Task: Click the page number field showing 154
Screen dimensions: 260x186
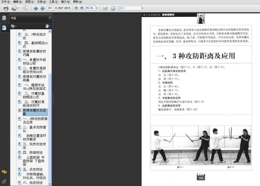Action: coord(50,8)
